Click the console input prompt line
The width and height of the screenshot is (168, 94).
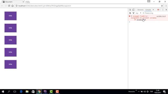point(148,22)
